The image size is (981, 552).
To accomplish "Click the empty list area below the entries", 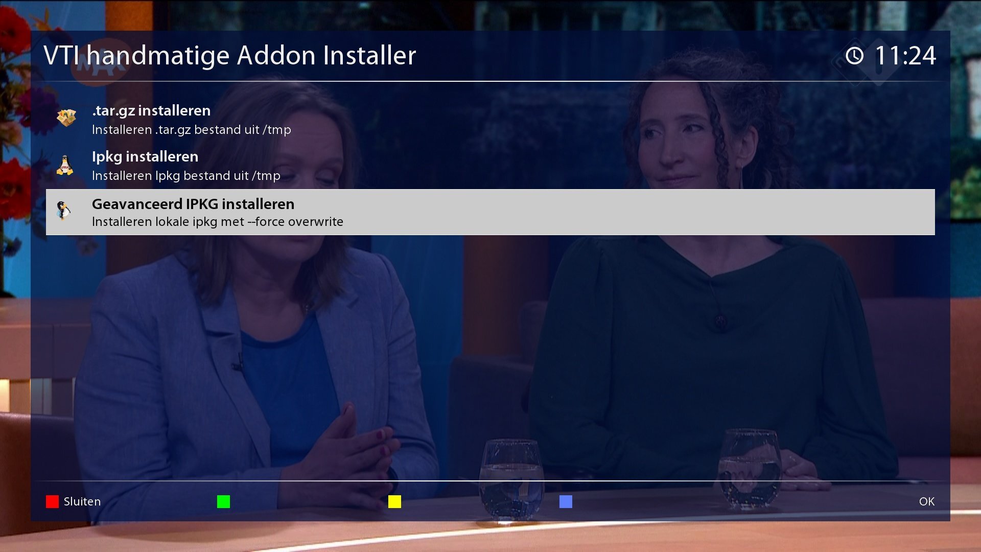I will (491, 358).
